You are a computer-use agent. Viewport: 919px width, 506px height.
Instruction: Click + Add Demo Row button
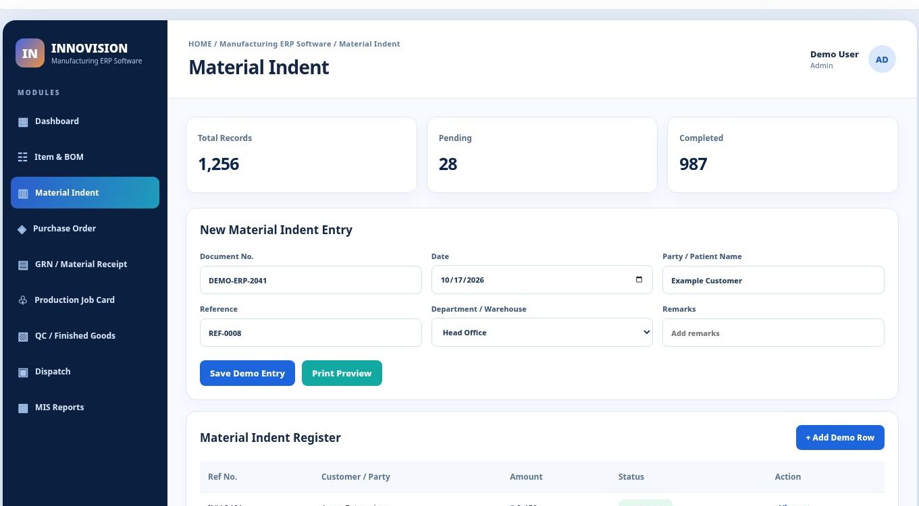point(840,437)
